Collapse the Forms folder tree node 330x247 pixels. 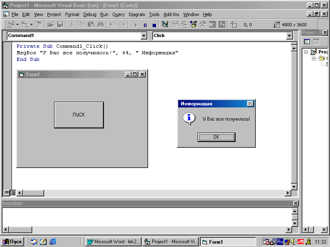(x=313, y=58)
